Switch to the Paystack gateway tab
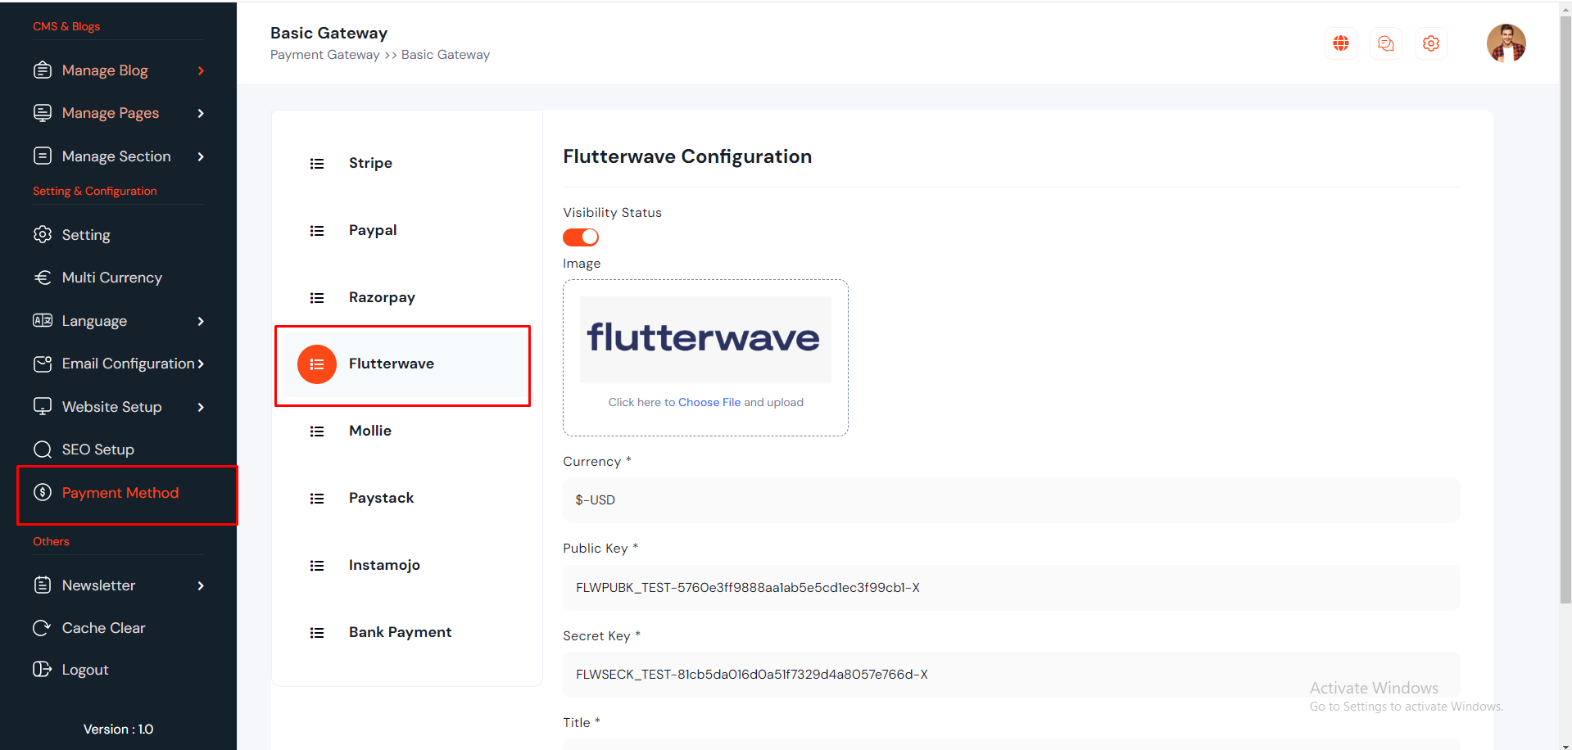The height and width of the screenshot is (750, 1572). point(381,498)
